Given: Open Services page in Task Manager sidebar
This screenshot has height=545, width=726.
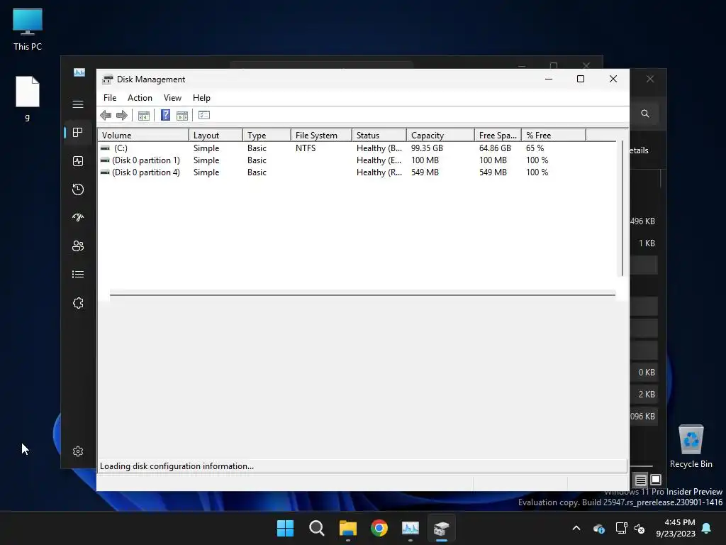Looking at the screenshot, I should pos(78,303).
